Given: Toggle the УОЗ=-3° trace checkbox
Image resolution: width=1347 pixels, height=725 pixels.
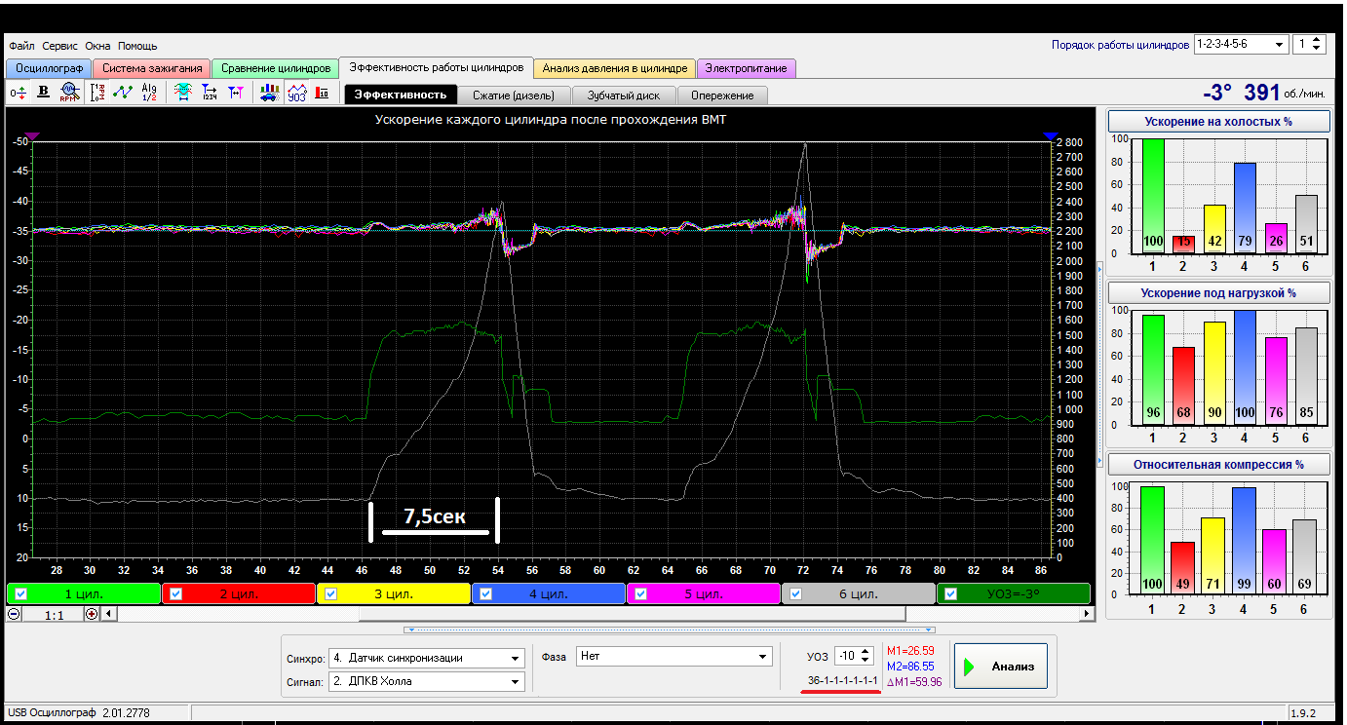Looking at the screenshot, I should (951, 593).
